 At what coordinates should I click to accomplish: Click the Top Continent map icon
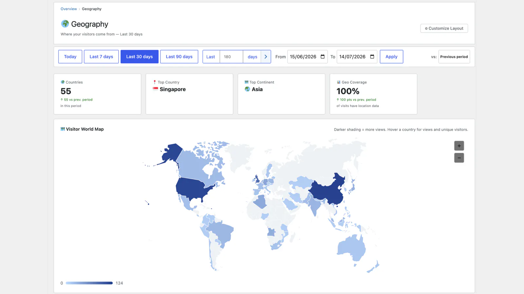[246, 82]
